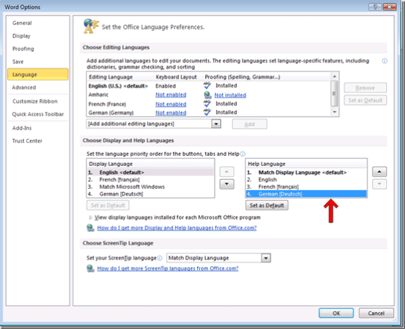Image resolution: width=405 pixels, height=329 pixels.
Task: Select French (France) editing language row
Action: pyautogui.click(x=209, y=104)
